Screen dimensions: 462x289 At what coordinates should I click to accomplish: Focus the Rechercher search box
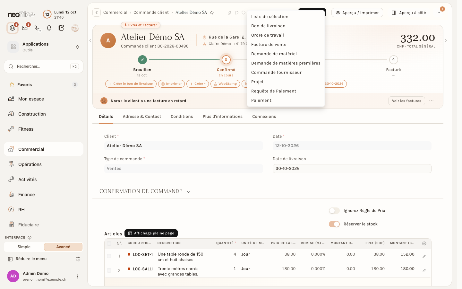44,66
